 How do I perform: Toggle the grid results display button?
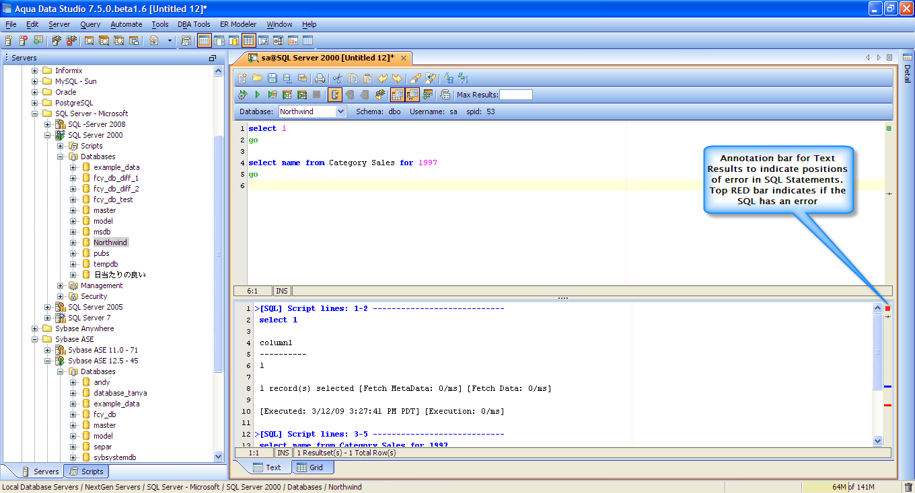point(397,95)
